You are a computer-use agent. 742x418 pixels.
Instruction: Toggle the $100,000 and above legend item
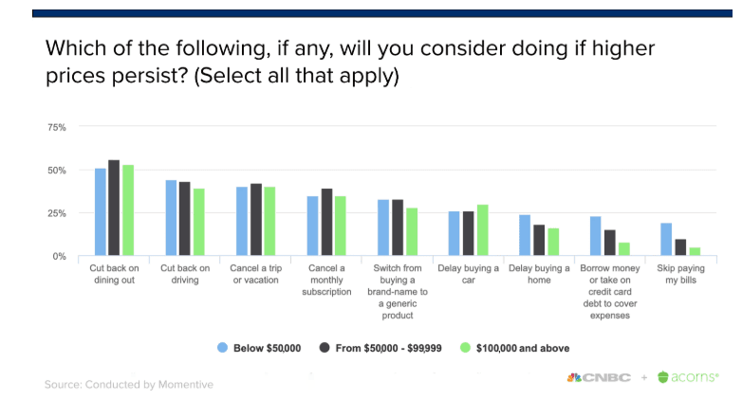tap(515, 348)
